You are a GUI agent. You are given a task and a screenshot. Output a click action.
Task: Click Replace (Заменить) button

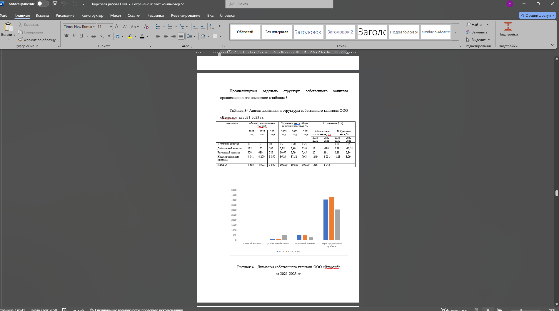coord(476,32)
